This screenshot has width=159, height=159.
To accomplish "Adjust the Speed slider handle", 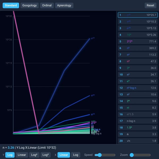I will click(x=100, y=155).
